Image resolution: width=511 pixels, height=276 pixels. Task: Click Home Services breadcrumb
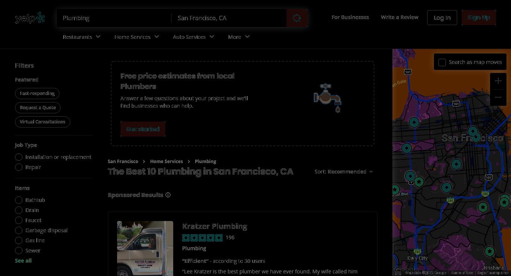[166, 162]
